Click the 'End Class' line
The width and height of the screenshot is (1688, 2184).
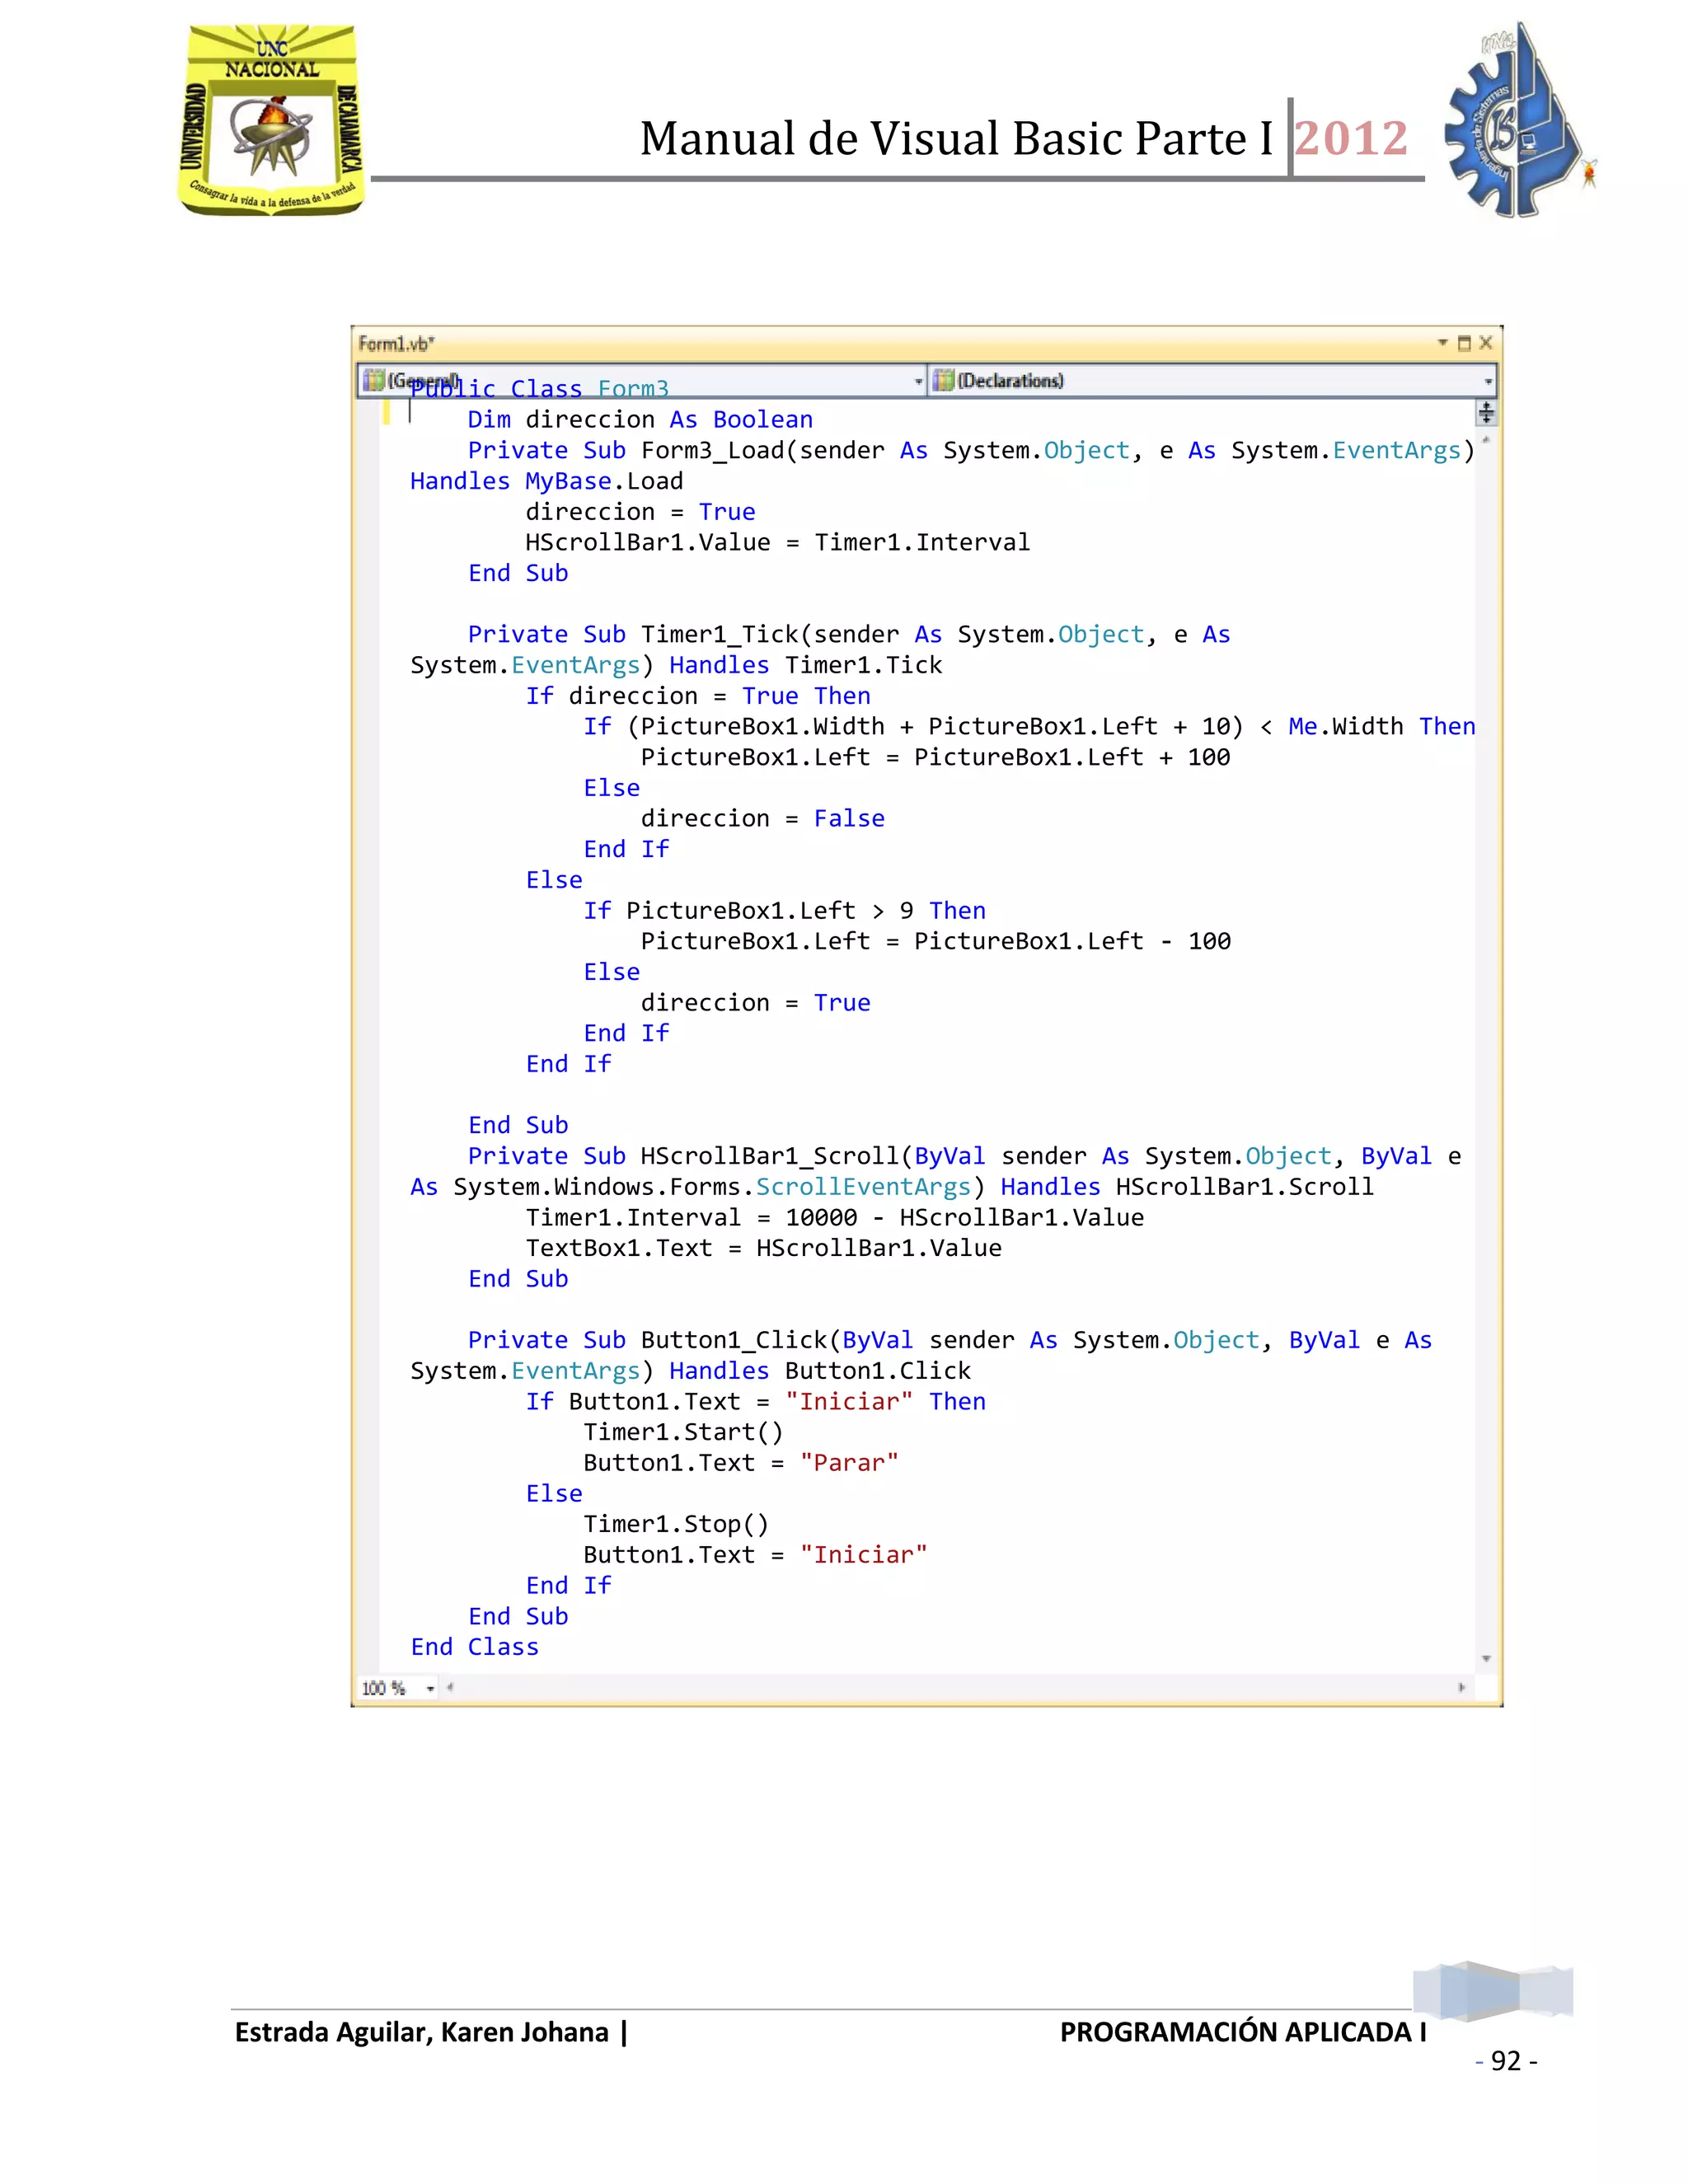click(x=474, y=1647)
